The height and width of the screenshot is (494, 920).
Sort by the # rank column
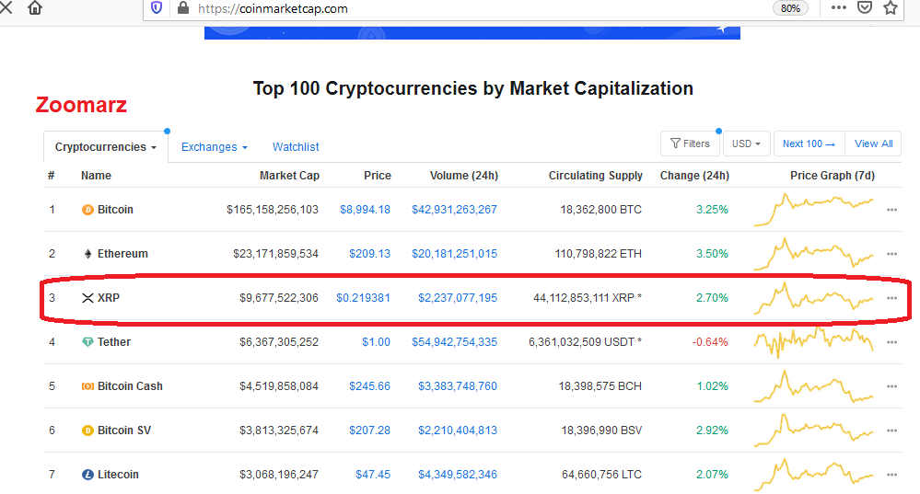[x=51, y=176]
